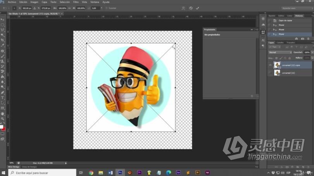Select the Paint Bucket tool

[x=2, y=77]
